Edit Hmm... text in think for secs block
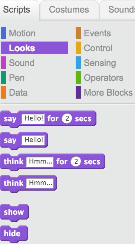Screen dimensions: 135x244 [x=40, y=162]
